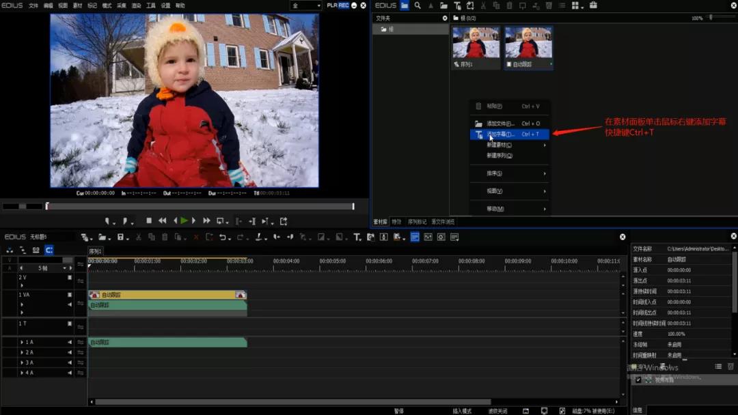Viewport: 738px width, 415px height.
Task: Click the Undo icon on the timeline toolbar
Action: [x=223, y=238]
